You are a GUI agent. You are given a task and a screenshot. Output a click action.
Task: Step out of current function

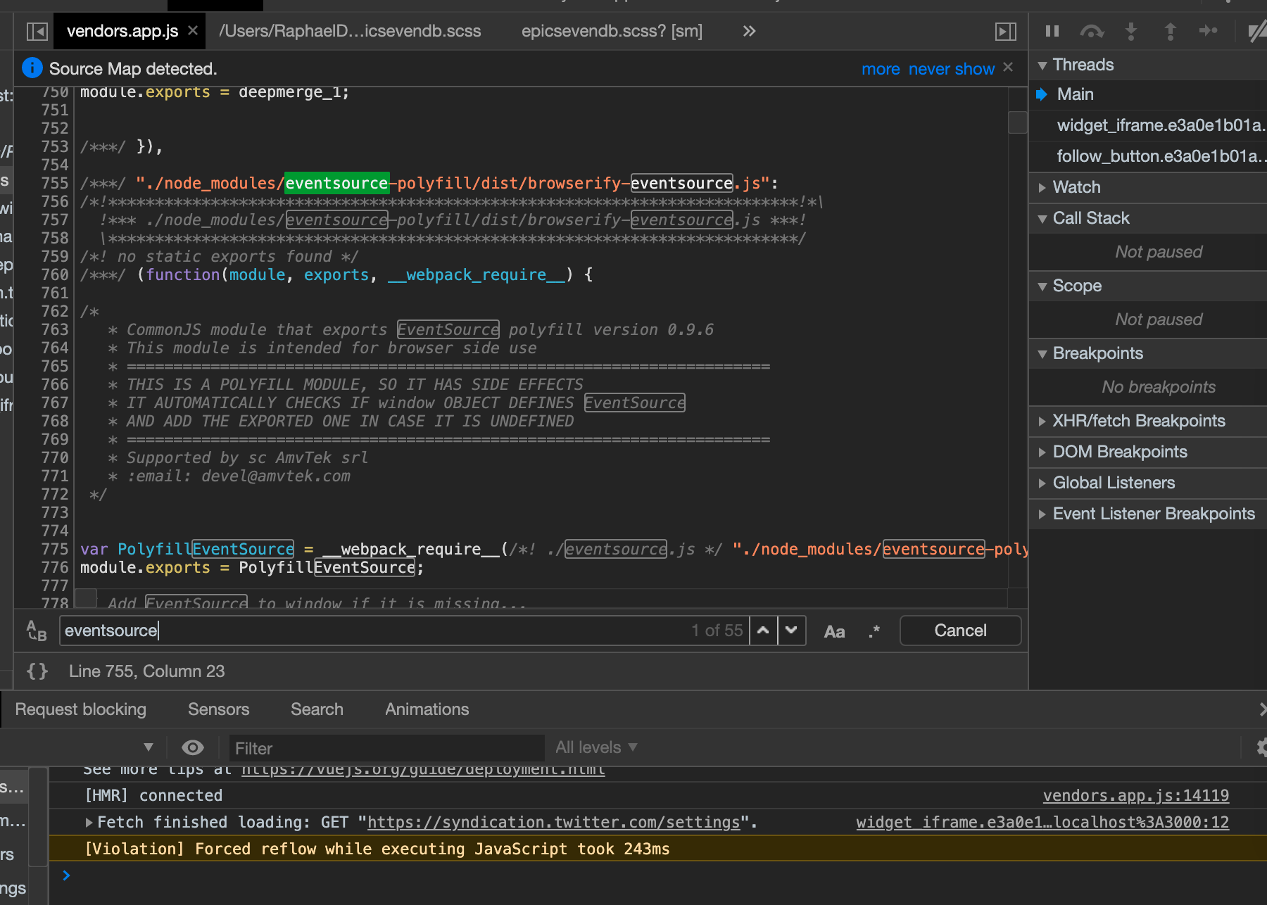tap(1170, 31)
